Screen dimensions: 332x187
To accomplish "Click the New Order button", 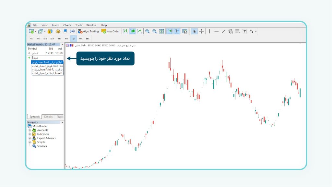I will 111,31.
